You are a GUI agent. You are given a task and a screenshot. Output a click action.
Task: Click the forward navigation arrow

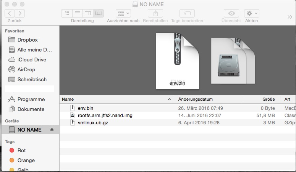coord(20,13)
